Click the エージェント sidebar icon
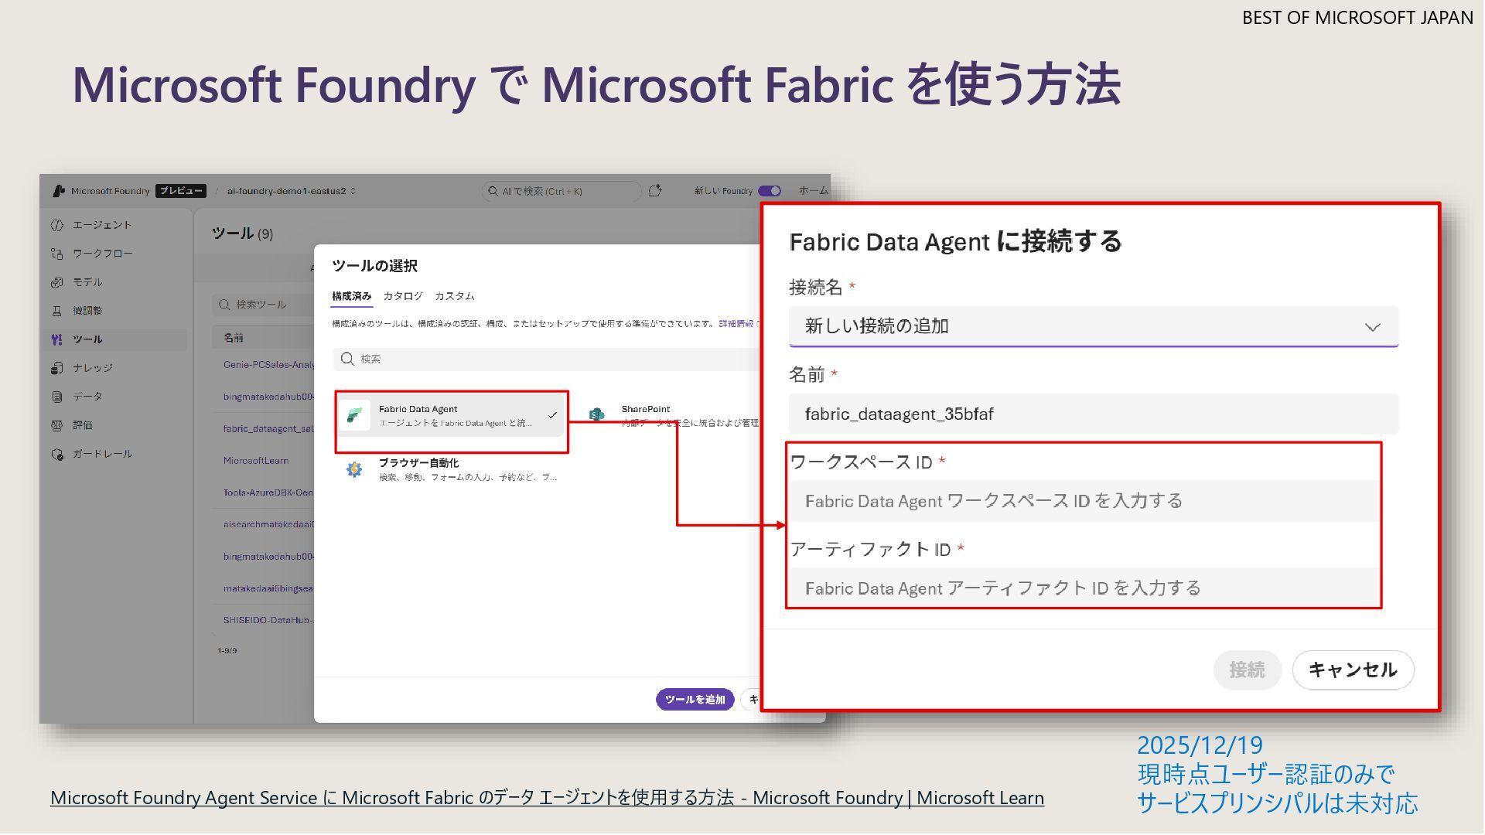Viewport: 1485px width, 835px height. pyautogui.click(x=56, y=225)
